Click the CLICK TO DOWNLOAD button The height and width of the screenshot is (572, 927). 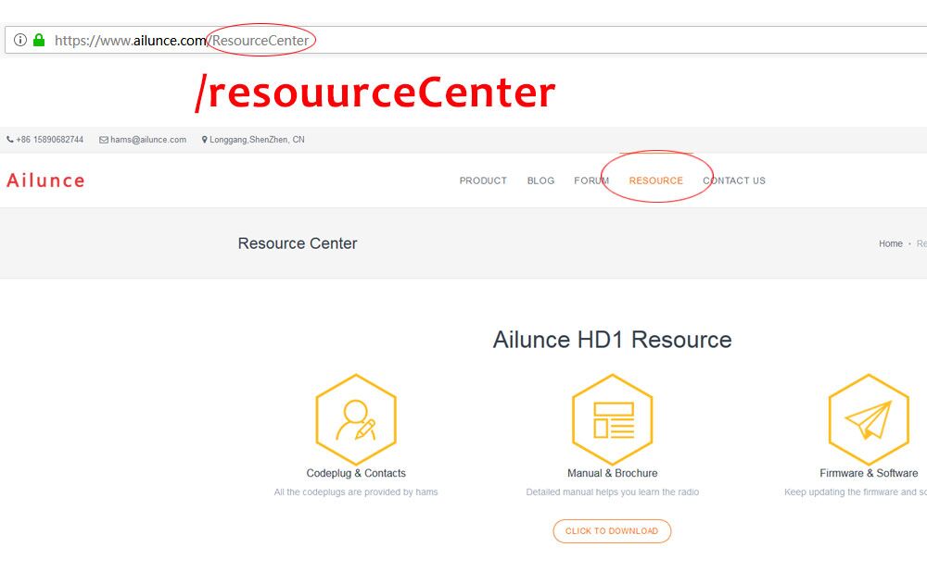pyautogui.click(x=612, y=531)
